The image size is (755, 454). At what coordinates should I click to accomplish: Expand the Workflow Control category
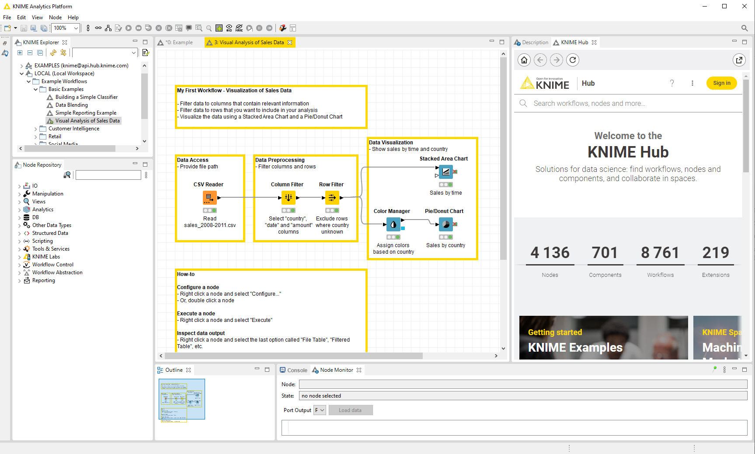click(19, 265)
